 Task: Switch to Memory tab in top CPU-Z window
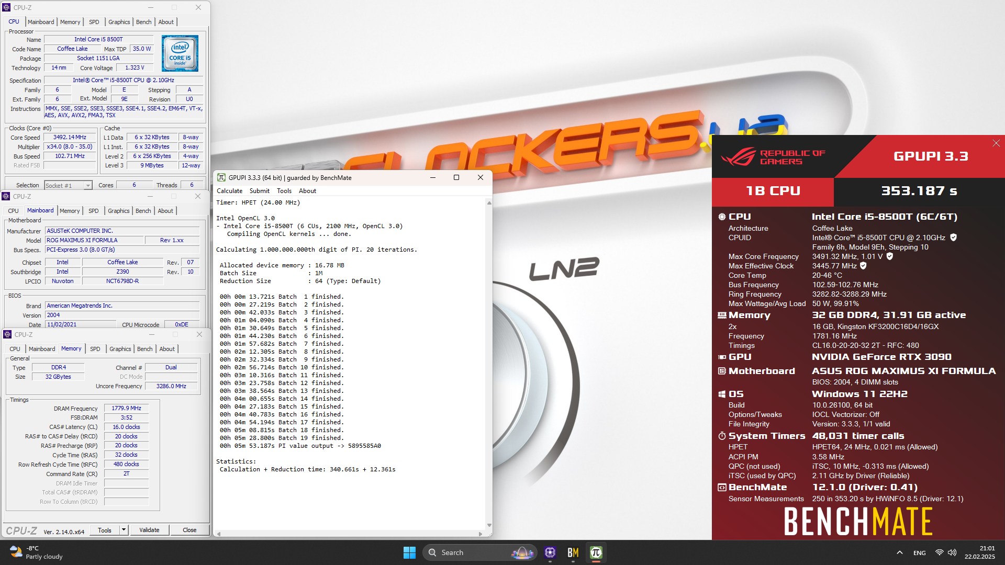coord(70,22)
